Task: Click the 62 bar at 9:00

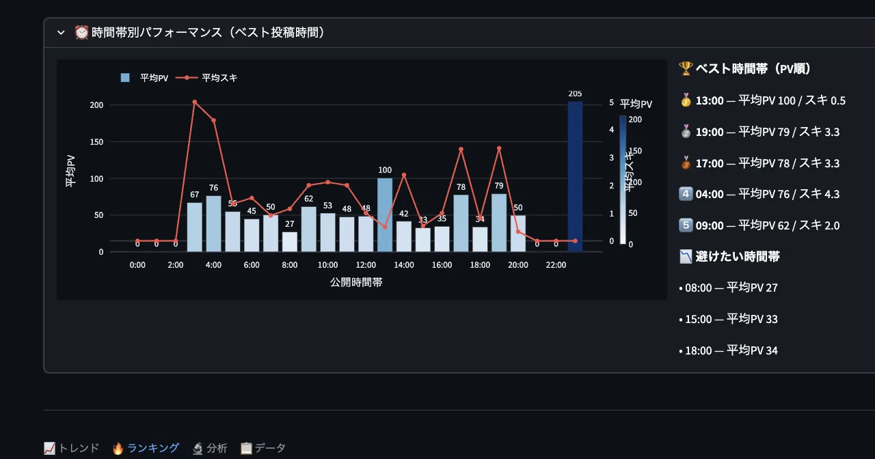Action: (x=309, y=229)
